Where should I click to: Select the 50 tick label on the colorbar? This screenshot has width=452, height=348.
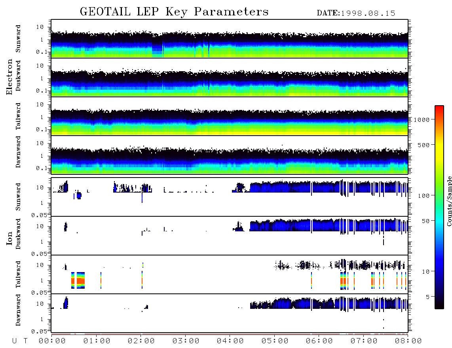click(425, 221)
